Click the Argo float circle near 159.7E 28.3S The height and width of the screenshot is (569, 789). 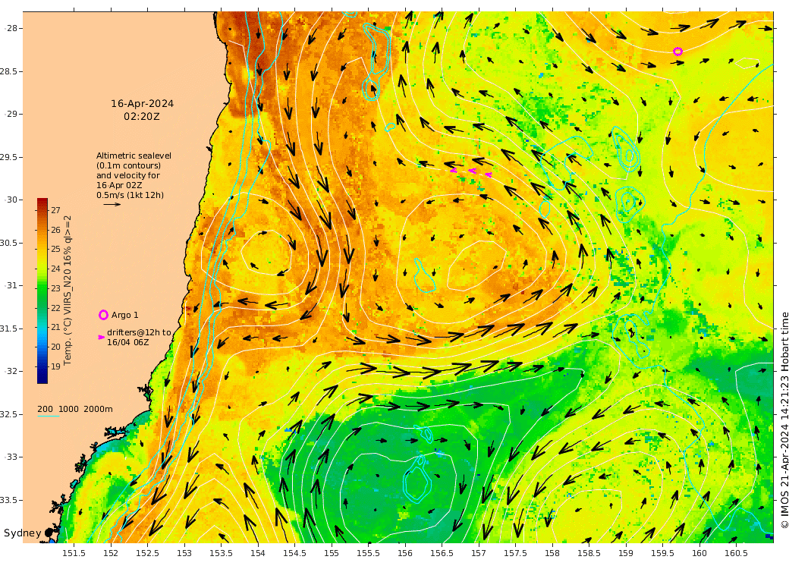pyautogui.click(x=677, y=52)
